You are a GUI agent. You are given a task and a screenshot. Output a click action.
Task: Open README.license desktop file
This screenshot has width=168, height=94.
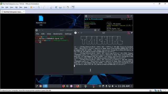point(41,20)
